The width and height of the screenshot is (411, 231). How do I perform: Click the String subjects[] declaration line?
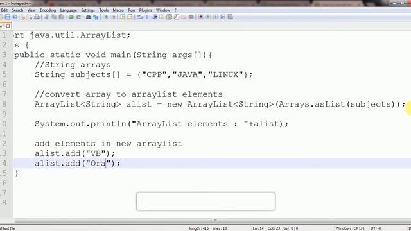144,74
